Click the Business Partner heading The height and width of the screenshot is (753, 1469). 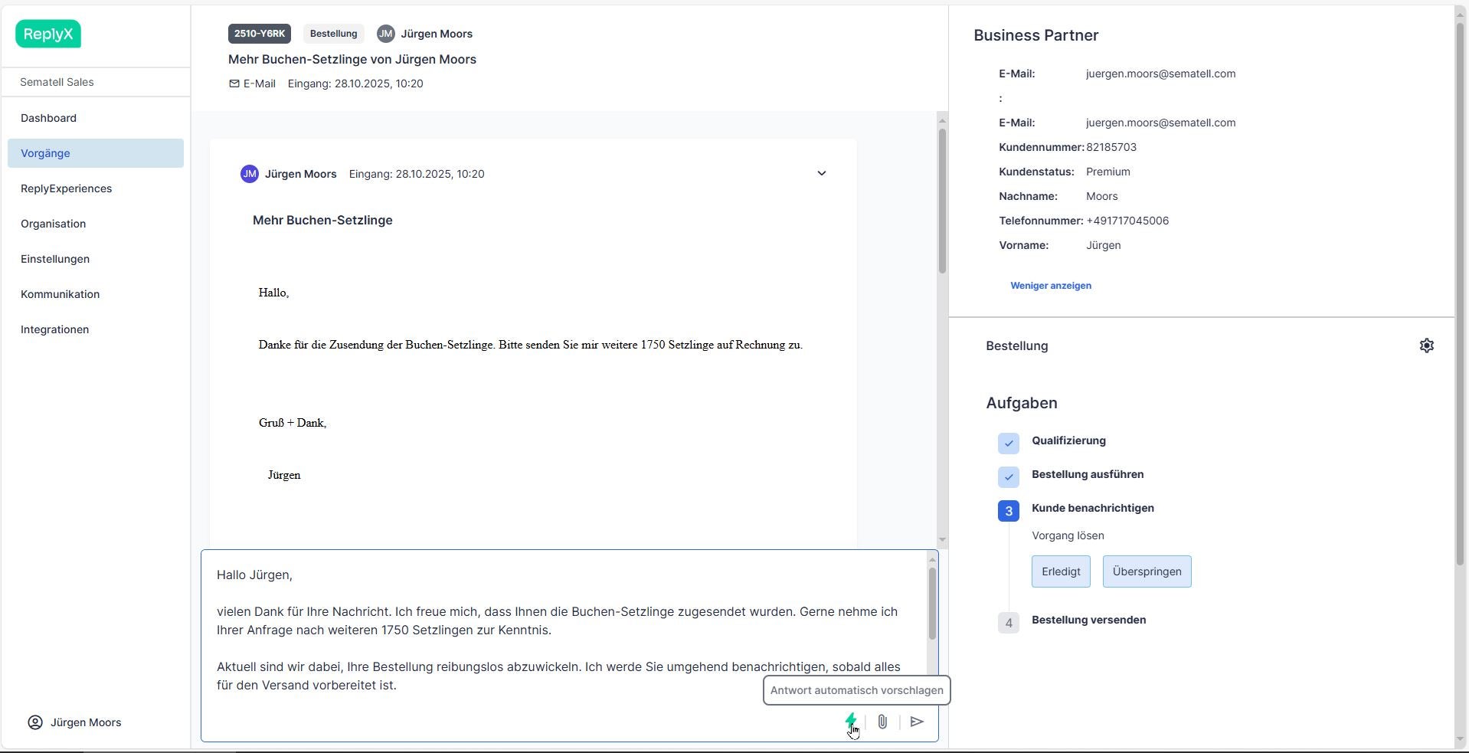(x=1036, y=35)
